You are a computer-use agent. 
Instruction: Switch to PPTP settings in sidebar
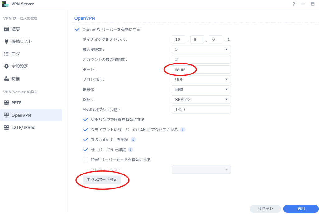coord(16,102)
